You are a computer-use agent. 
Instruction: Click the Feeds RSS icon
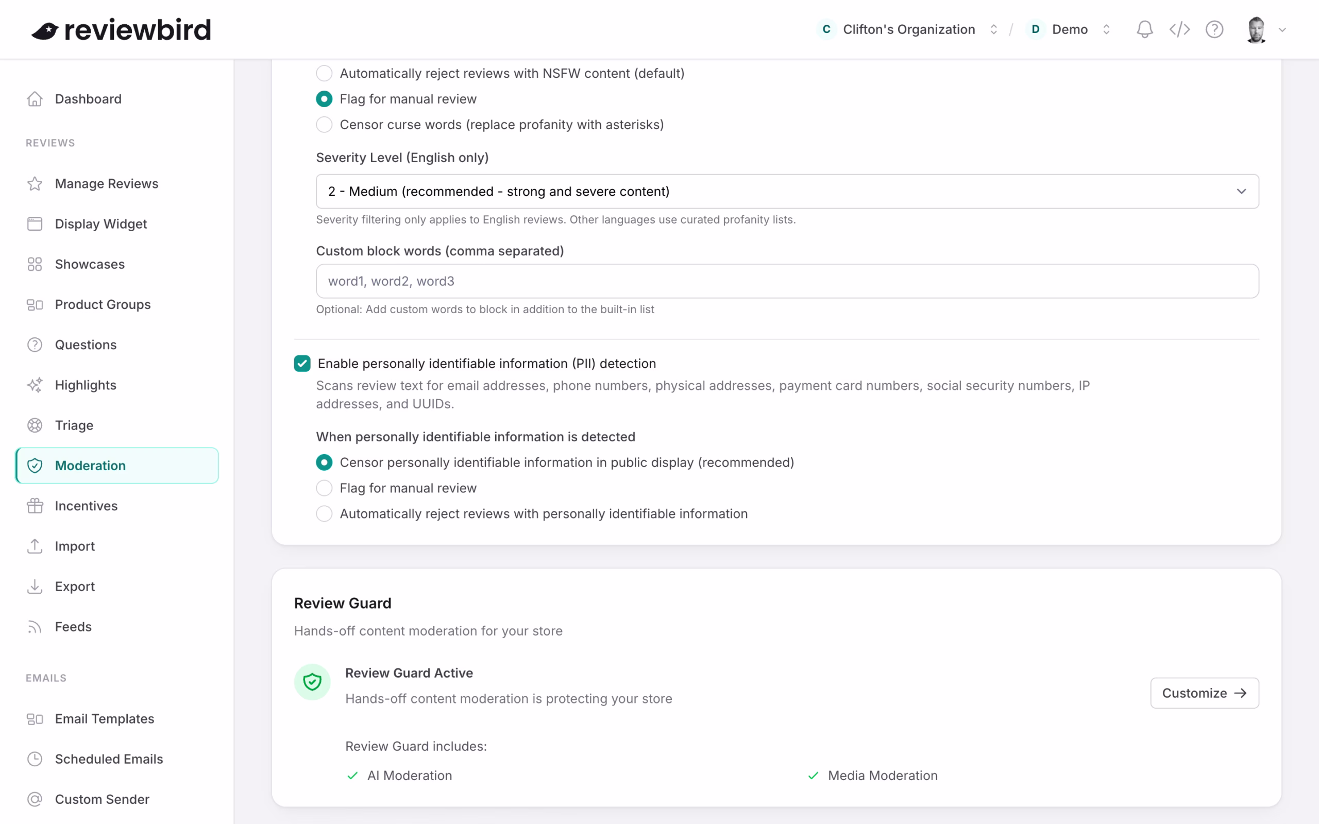click(35, 627)
